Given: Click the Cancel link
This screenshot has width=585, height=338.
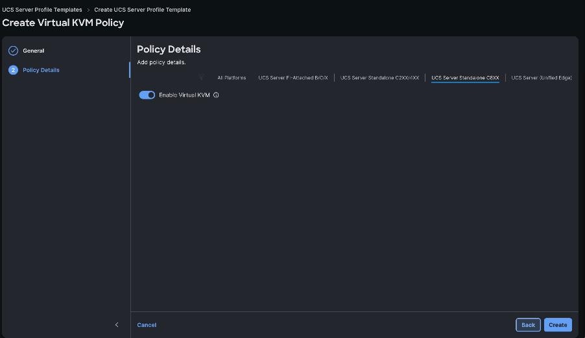Looking at the screenshot, I should 147,325.
